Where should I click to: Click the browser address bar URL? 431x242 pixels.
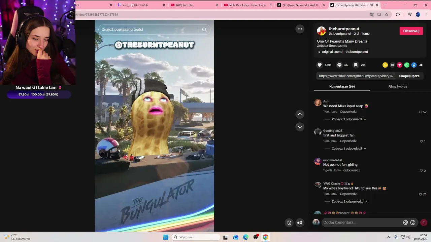[98, 14]
